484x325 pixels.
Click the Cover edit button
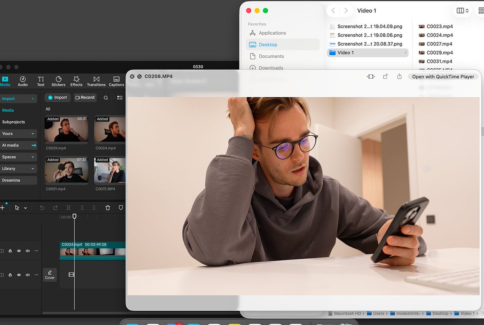pos(50,275)
